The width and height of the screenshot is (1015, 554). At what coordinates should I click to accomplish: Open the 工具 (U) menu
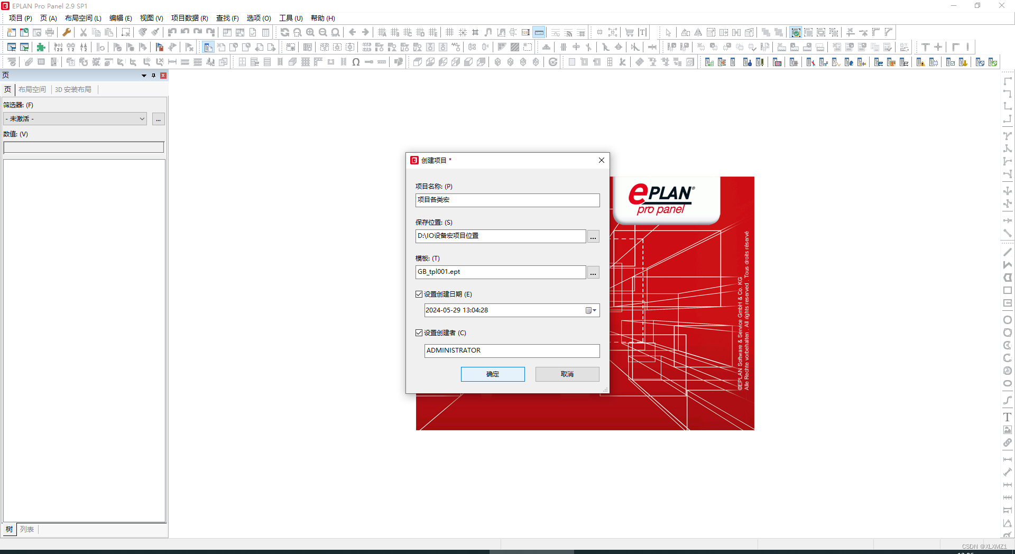pos(291,18)
